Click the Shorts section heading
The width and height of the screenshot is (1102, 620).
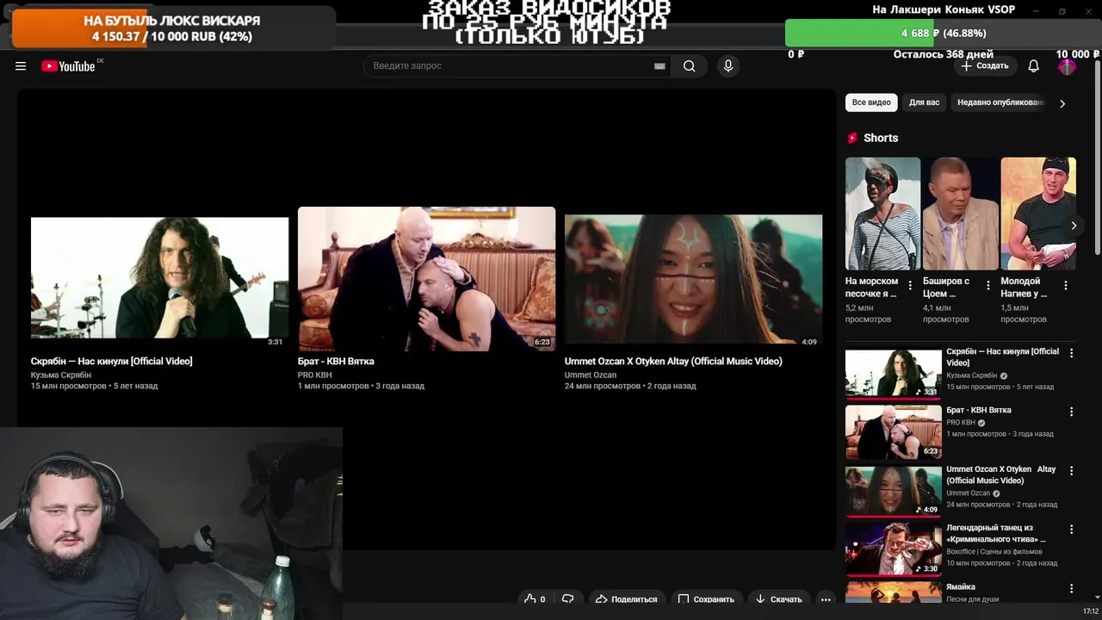tap(881, 138)
